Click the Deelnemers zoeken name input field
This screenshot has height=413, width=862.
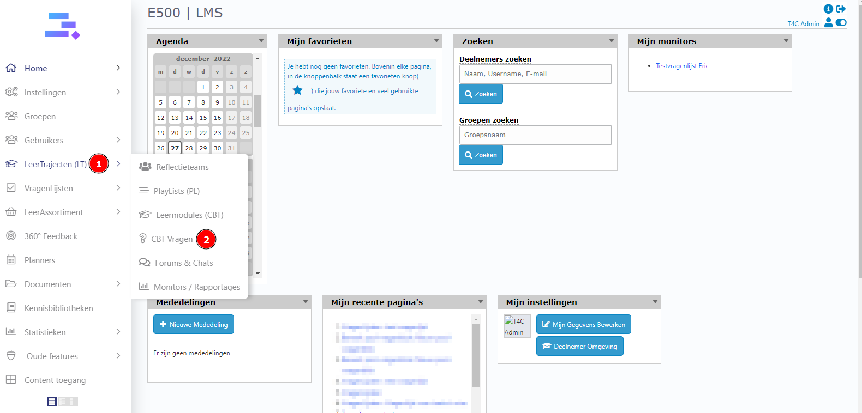click(535, 74)
